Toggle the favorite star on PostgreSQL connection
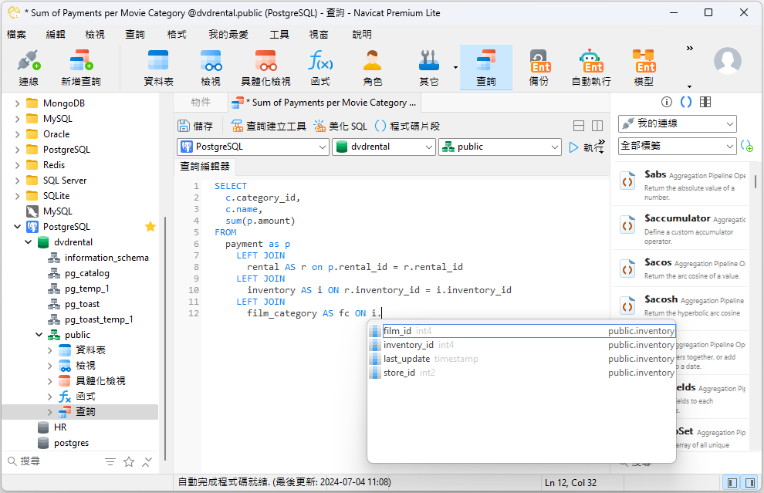This screenshot has height=493, width=764. pos(150,226)
